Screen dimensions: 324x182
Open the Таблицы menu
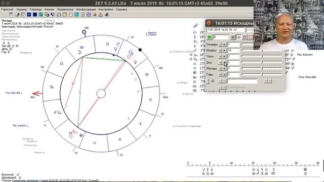tap(36, 9)
